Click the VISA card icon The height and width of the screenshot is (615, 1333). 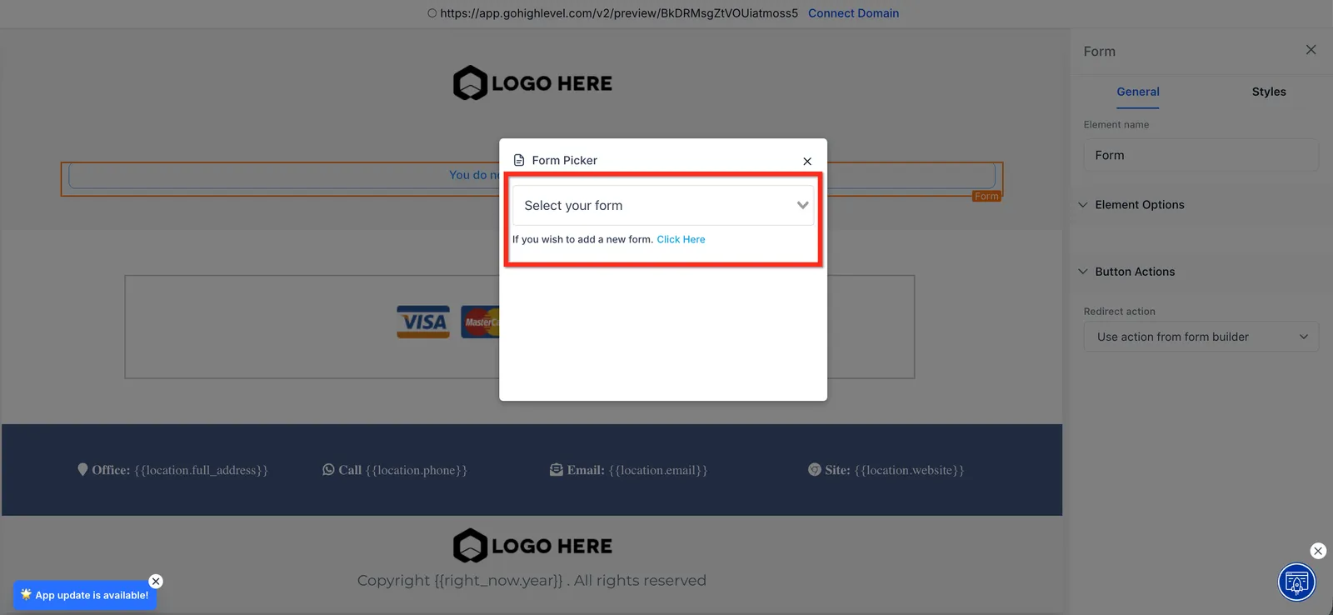[423, 322]
